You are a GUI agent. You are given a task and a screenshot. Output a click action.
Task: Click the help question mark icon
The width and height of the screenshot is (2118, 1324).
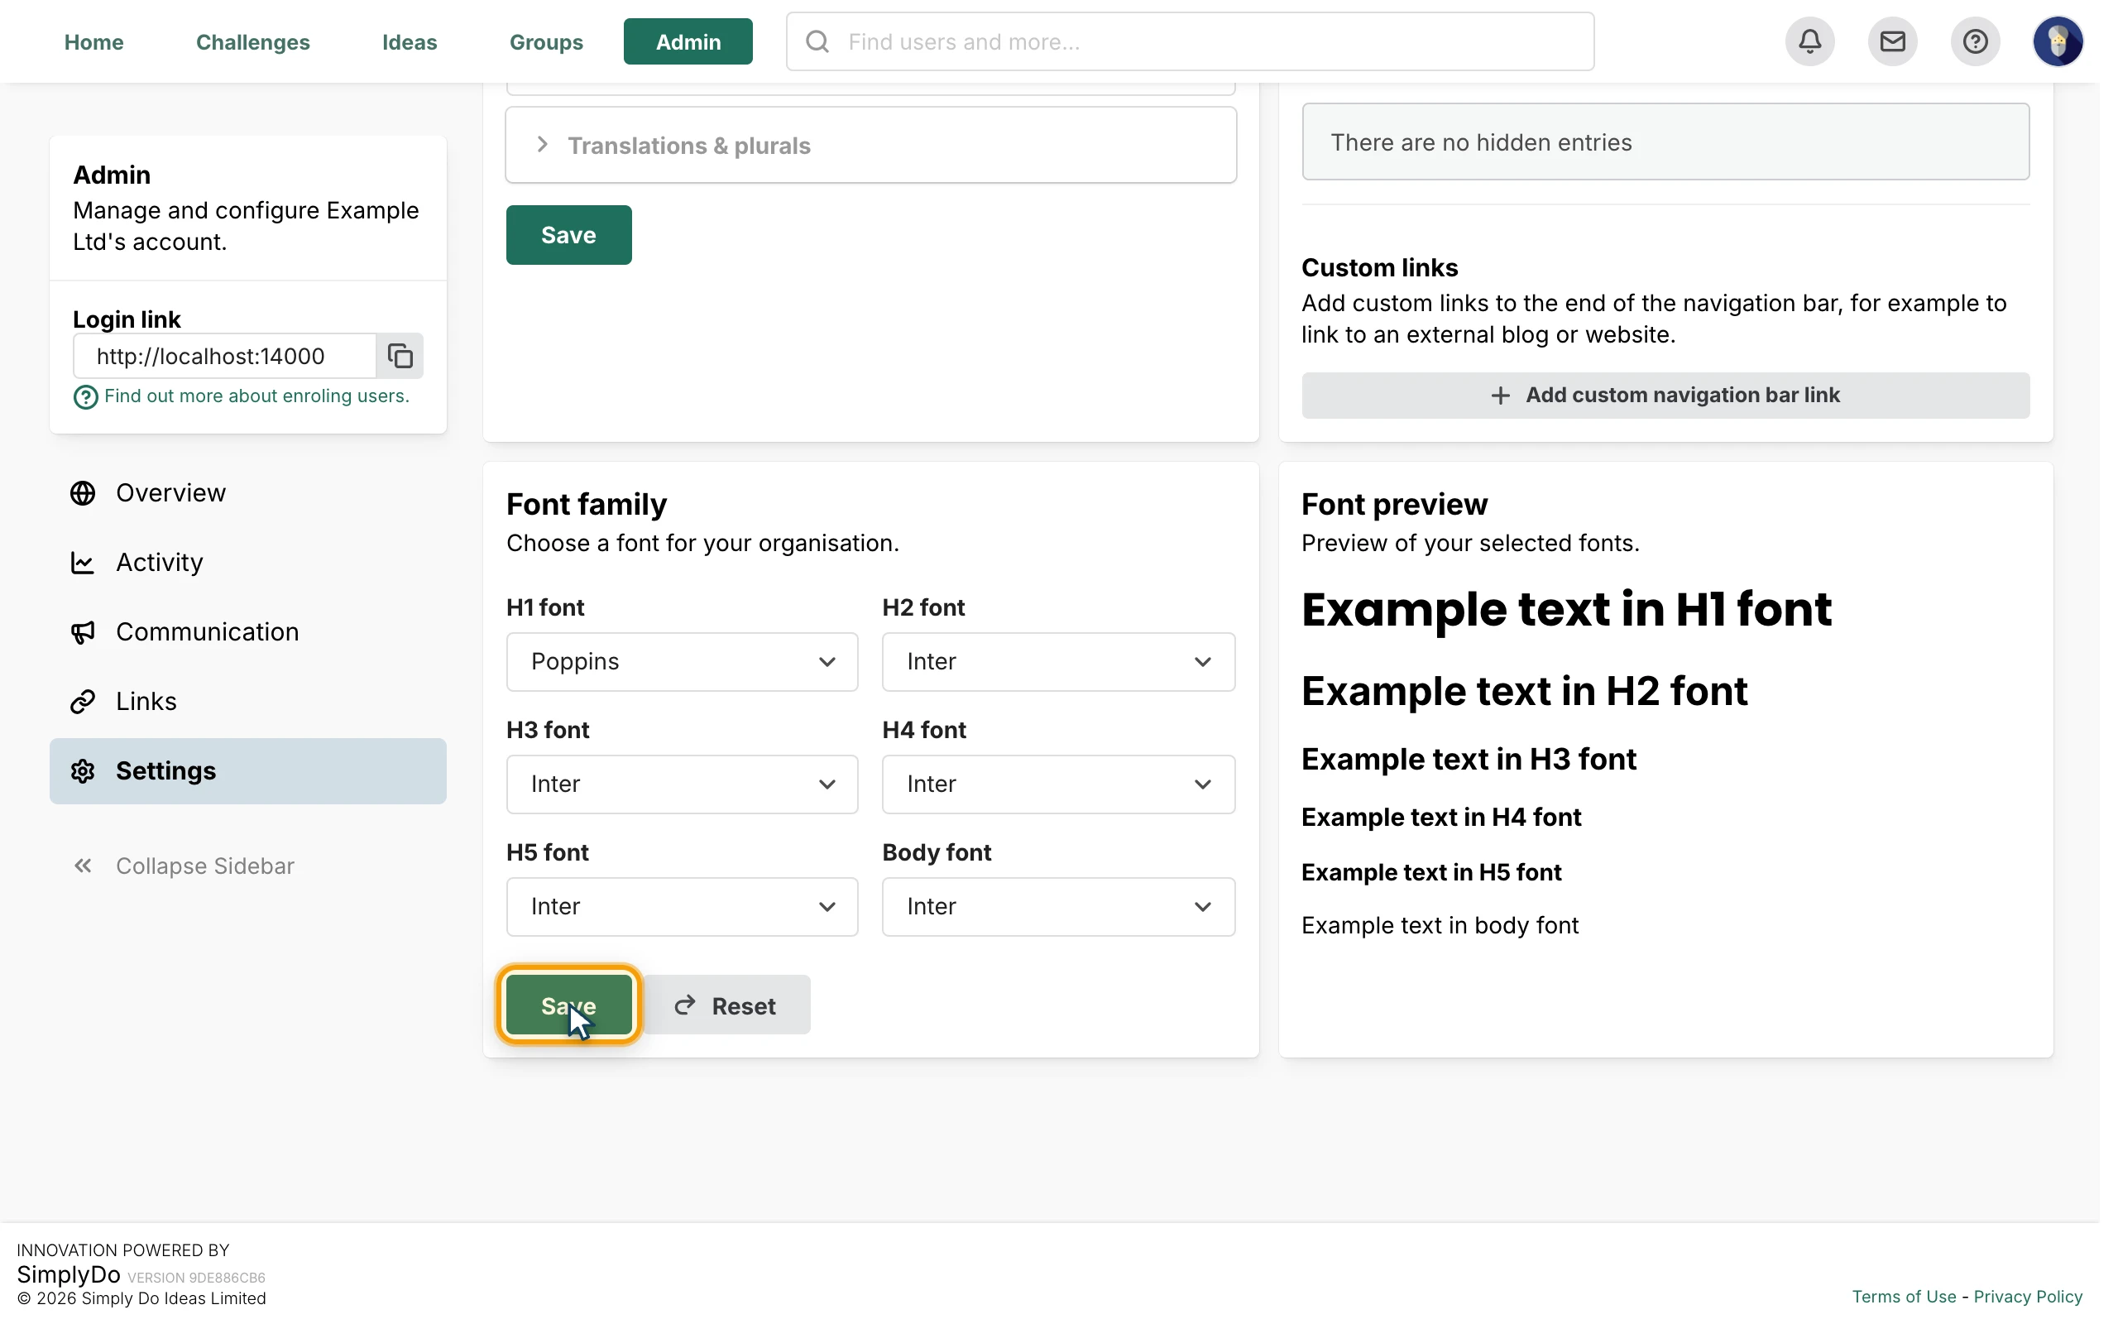click(x=1975, y=41)
